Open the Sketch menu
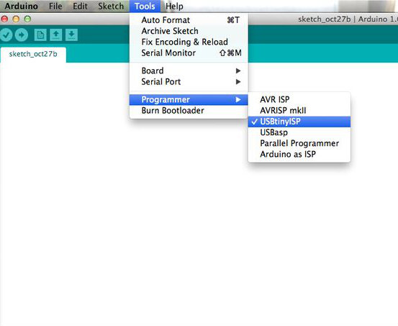Screen dimensions: 398x326 tap(111, 6)
